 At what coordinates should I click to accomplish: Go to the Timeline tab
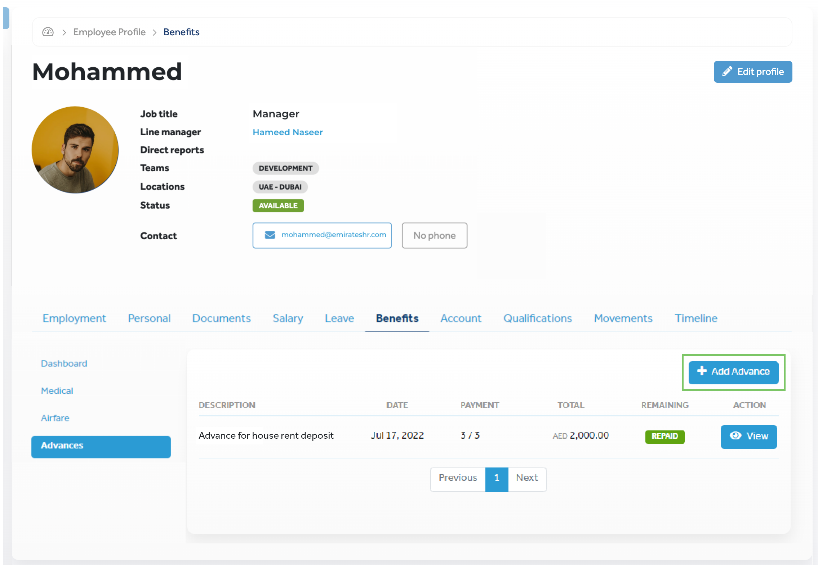(x=695, y=318)
